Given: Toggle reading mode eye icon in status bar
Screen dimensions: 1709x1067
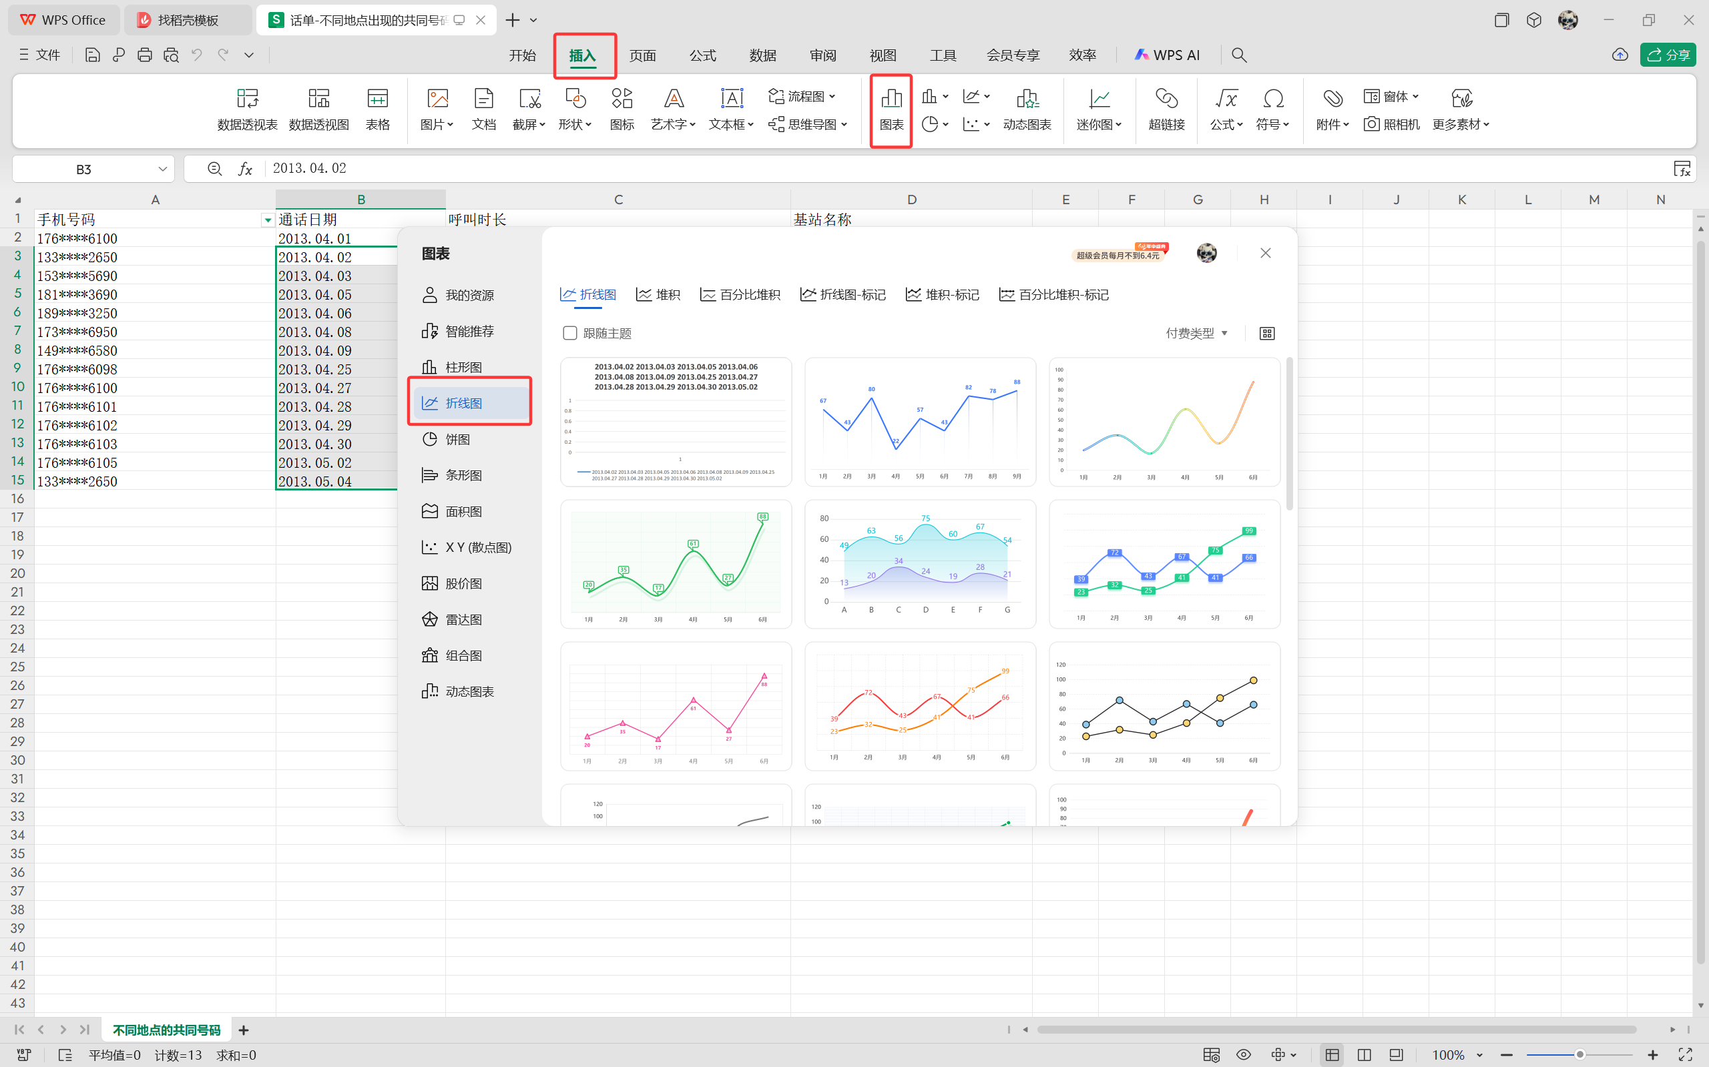Looking at the screenshot, I should pos(1243,1054).
